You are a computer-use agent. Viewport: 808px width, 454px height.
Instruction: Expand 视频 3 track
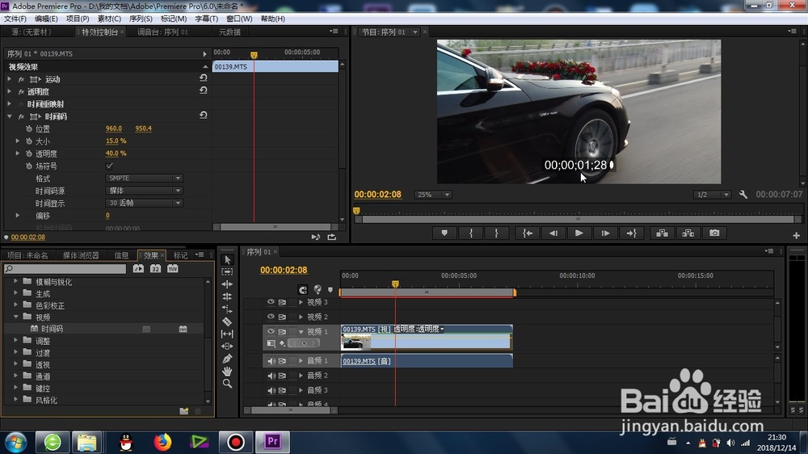[x=301, y=302]
